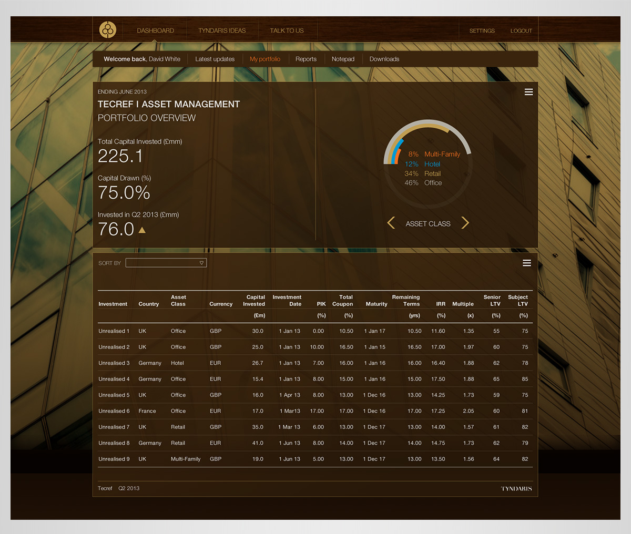Open the Dashboard menu item
The height and width of the screenshot is (534, 631).
(155, 30)
